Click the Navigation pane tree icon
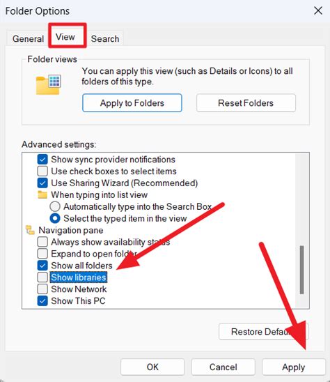The height and width of the screenshot is (382, 330). pyautogui.click(x=30, y=230)
